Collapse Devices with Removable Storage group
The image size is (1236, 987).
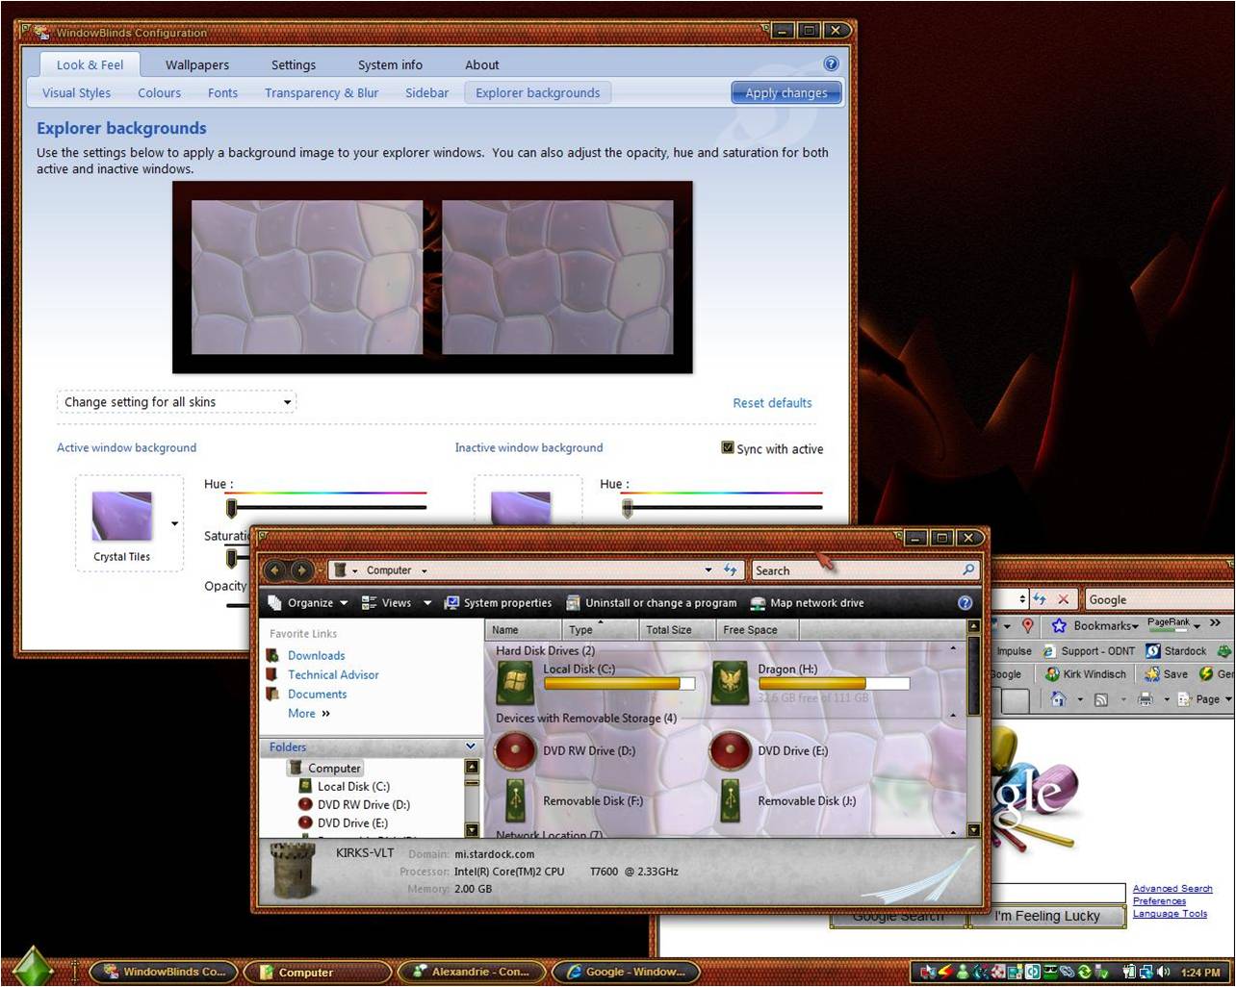[x=953, y=717]
